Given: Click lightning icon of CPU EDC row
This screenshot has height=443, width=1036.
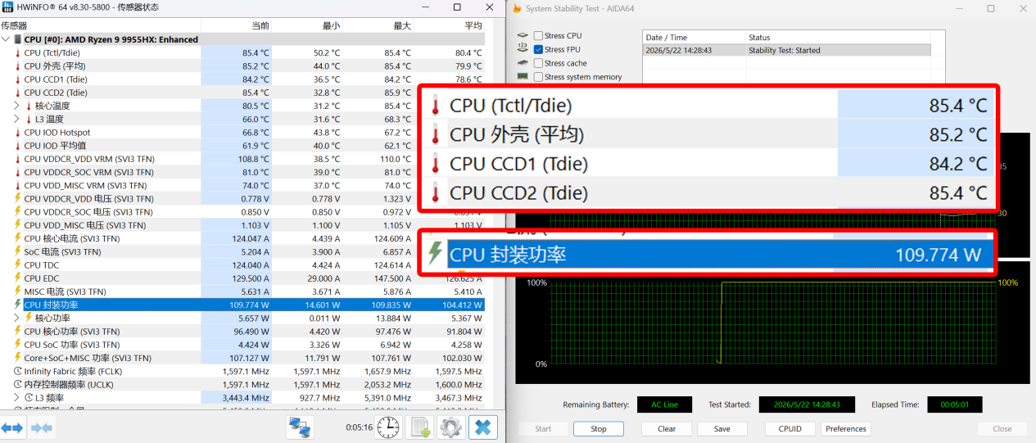Looking at the screenshot, I should coord(17,278).
